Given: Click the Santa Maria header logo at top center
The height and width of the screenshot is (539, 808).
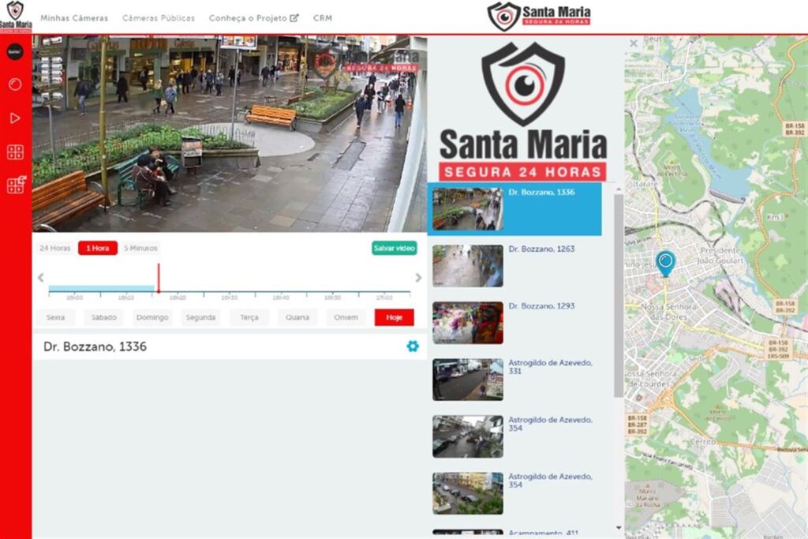Looking at the screenshot, I should pos(539,16).
